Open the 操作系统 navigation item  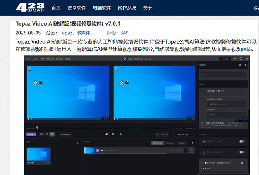pyautogui.click(x=127, y=8)
